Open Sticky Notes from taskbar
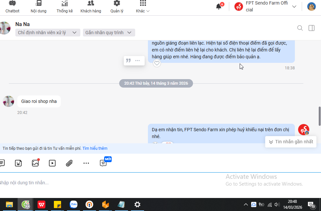This screenshot has width=321, height=211. [57, 204]
